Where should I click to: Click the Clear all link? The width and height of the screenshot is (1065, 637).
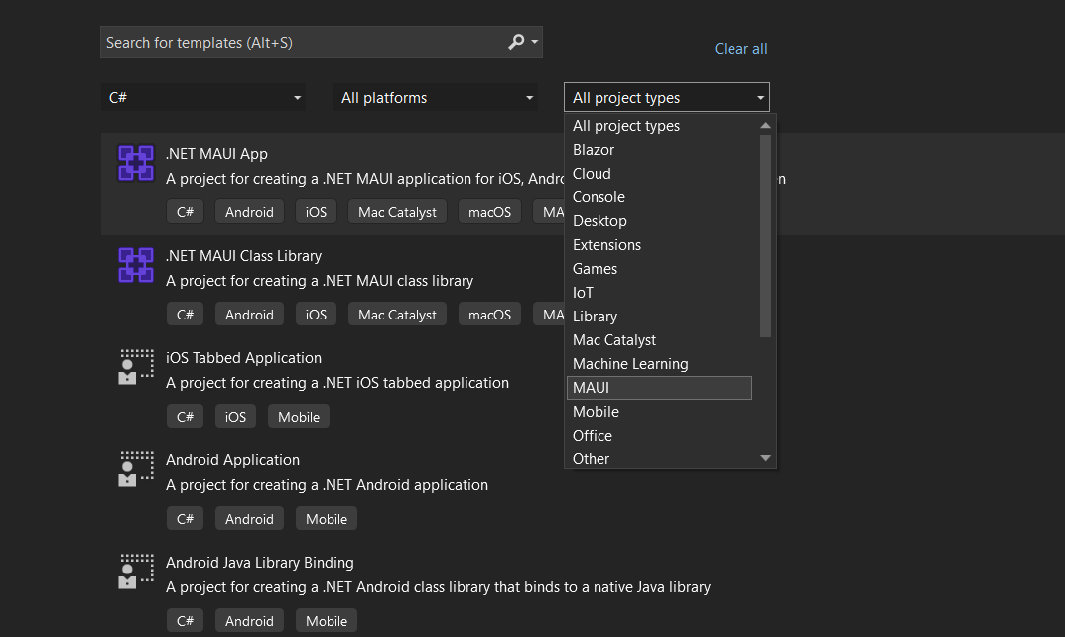(741, 49)
